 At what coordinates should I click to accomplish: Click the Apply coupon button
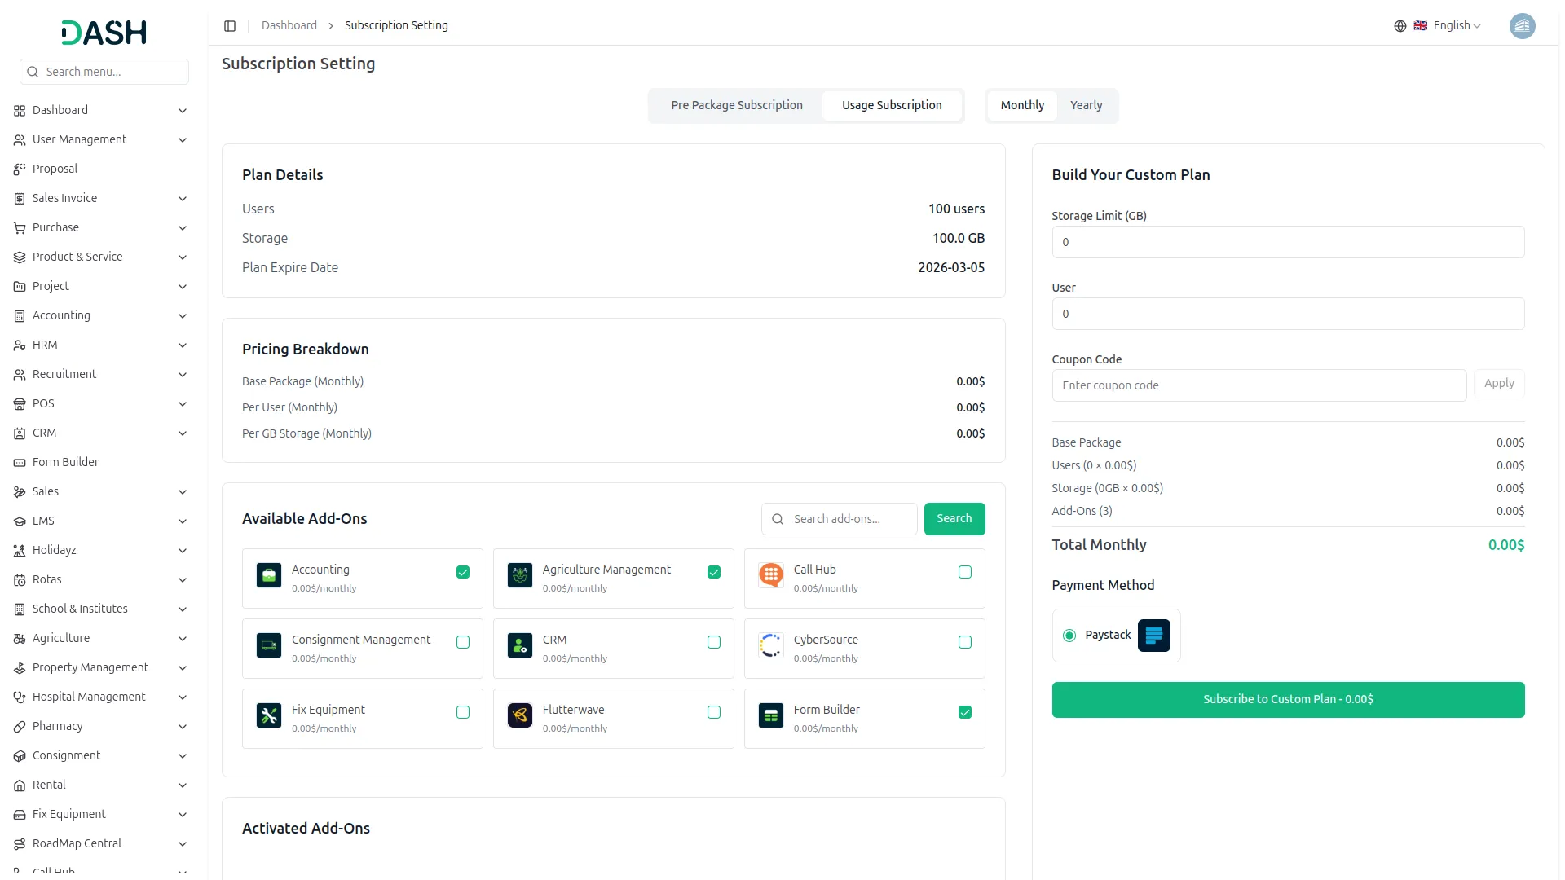pyautogui.click(x=1499, y=384)
